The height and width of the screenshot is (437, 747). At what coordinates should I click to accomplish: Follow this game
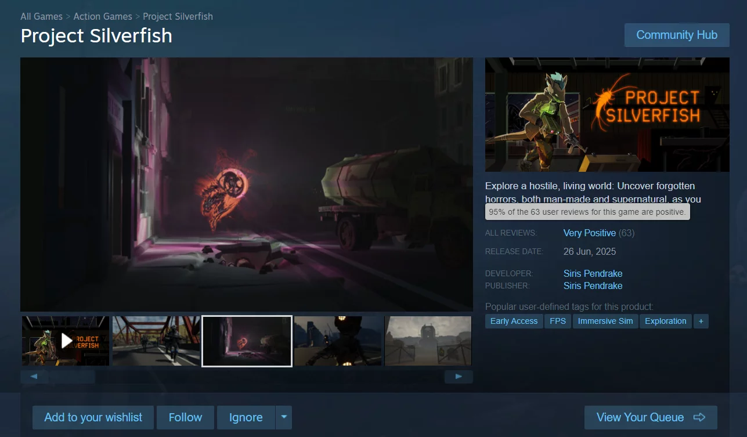point(186,417)
